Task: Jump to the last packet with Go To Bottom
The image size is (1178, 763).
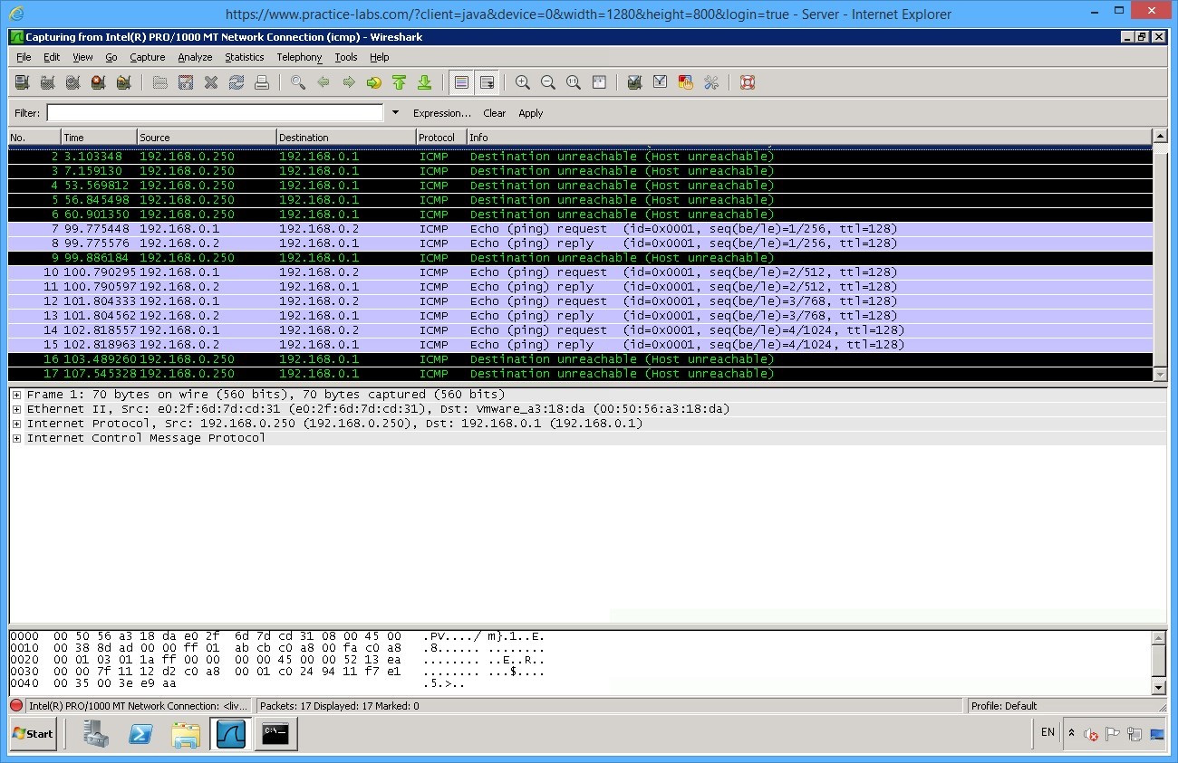Action: (x=423, y=82)
